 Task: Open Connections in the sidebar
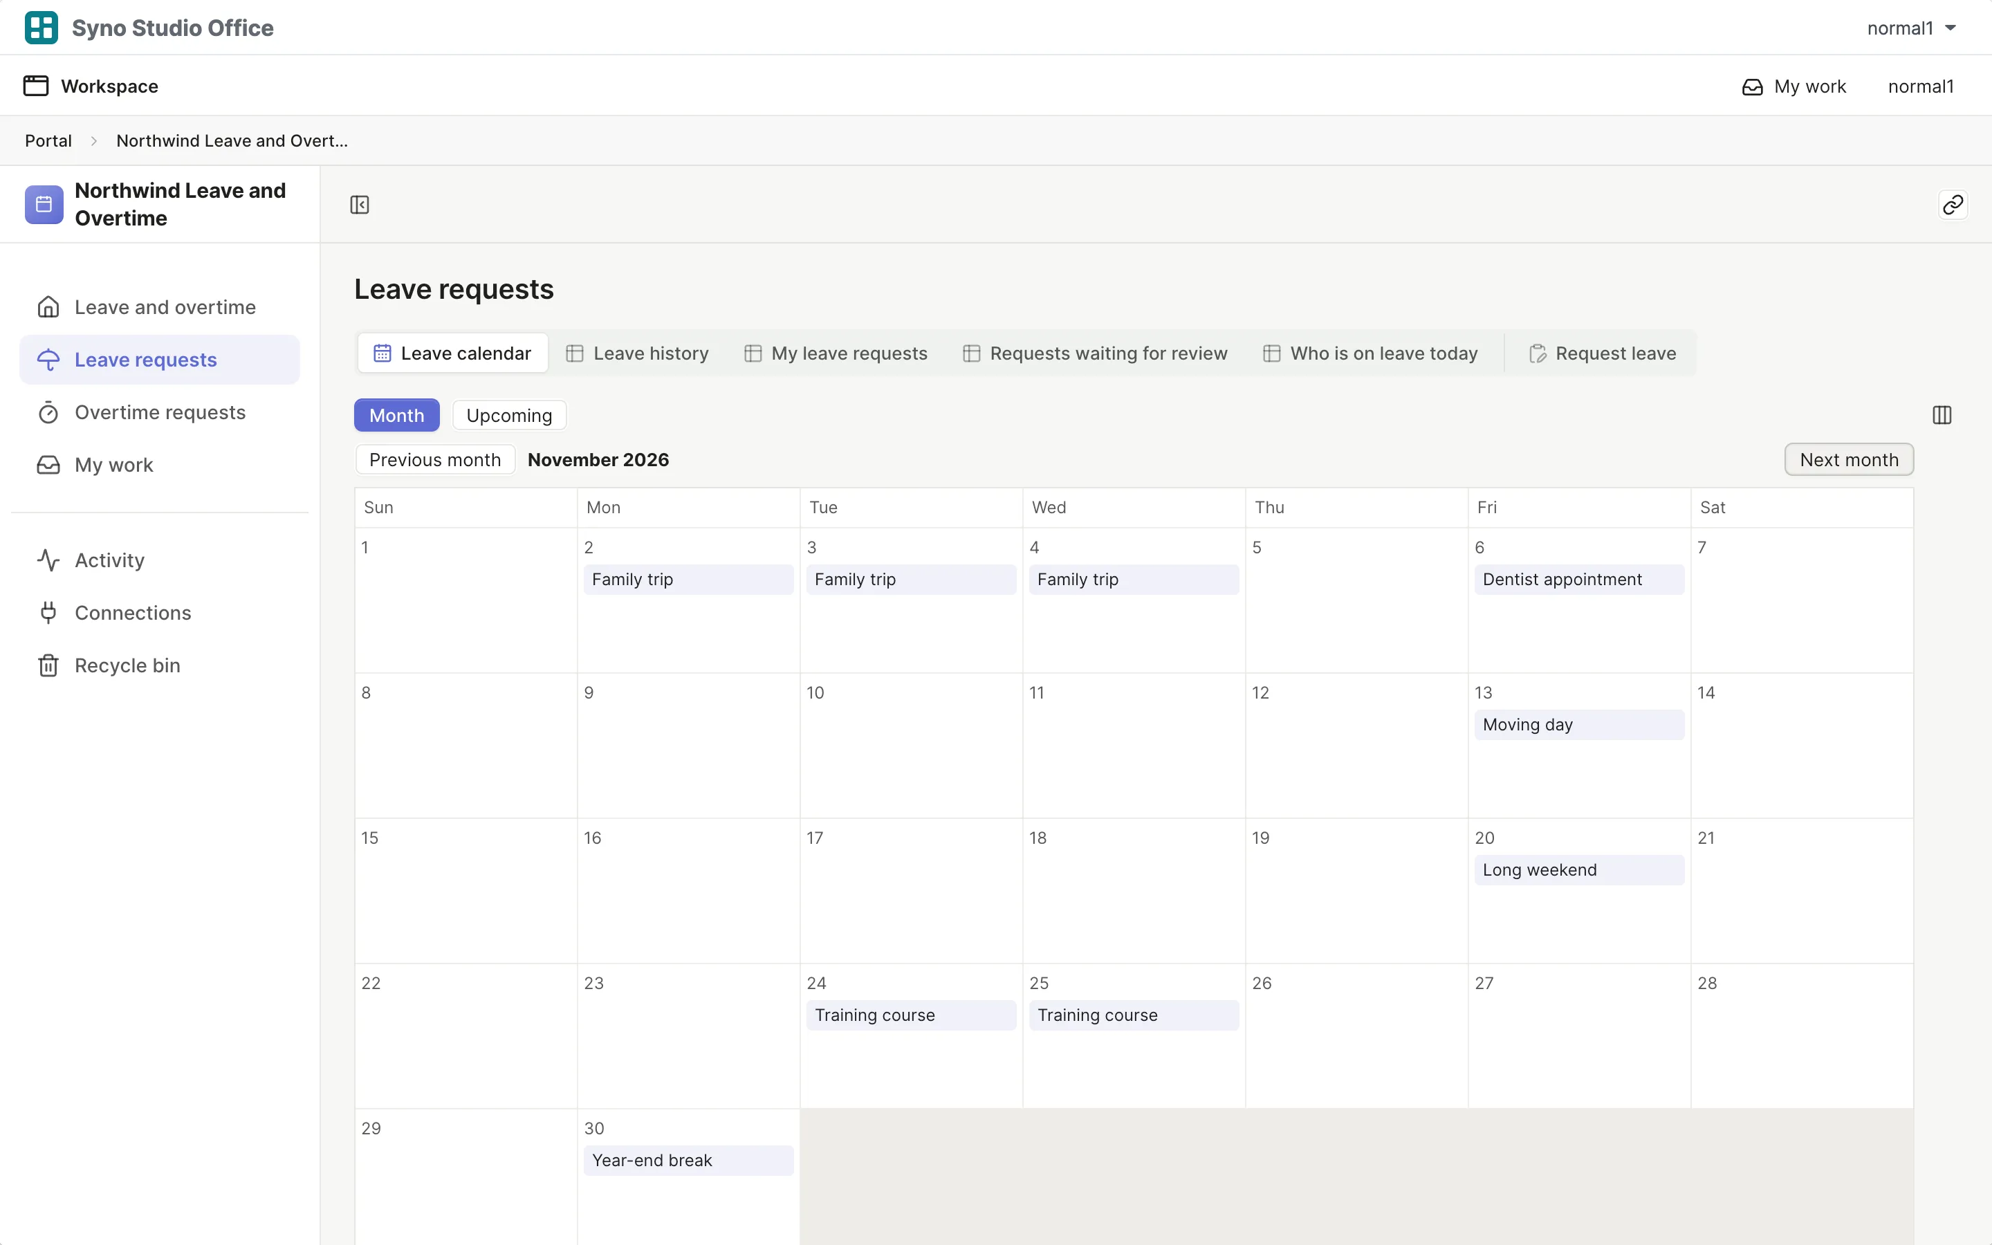(160, 613)
